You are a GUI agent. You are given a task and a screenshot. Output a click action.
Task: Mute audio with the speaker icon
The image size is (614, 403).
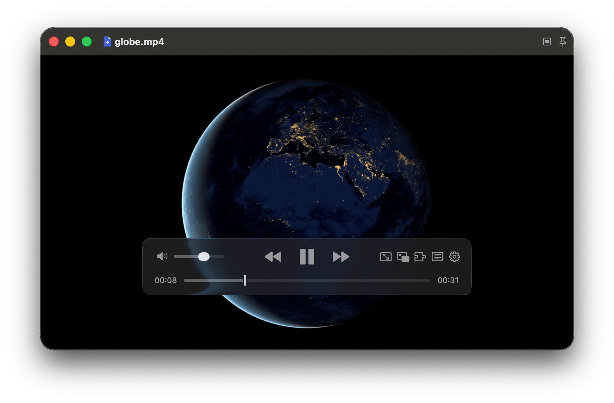click(x=162, y=256)
